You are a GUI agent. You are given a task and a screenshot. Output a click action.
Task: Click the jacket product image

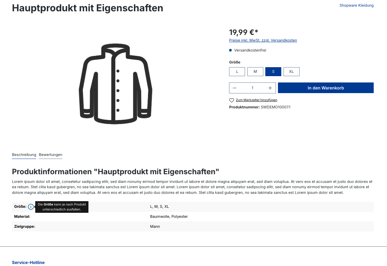pos(115,84)
